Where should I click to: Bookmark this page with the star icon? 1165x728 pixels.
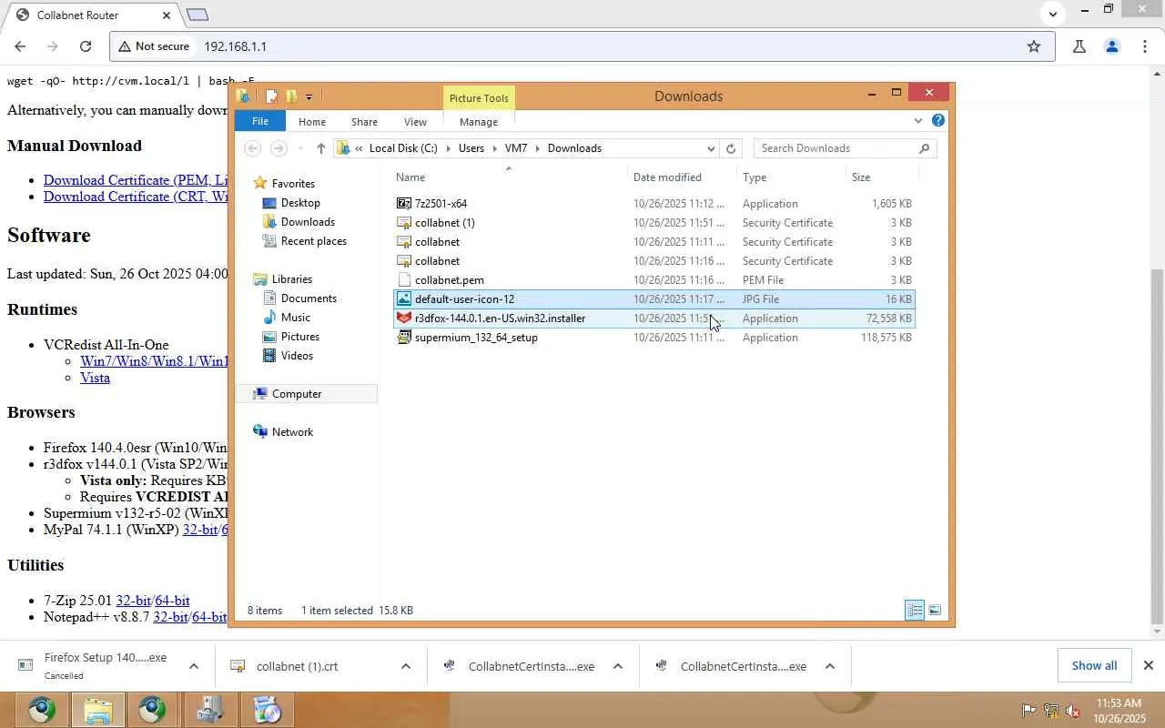click(x=1034, y=46)
